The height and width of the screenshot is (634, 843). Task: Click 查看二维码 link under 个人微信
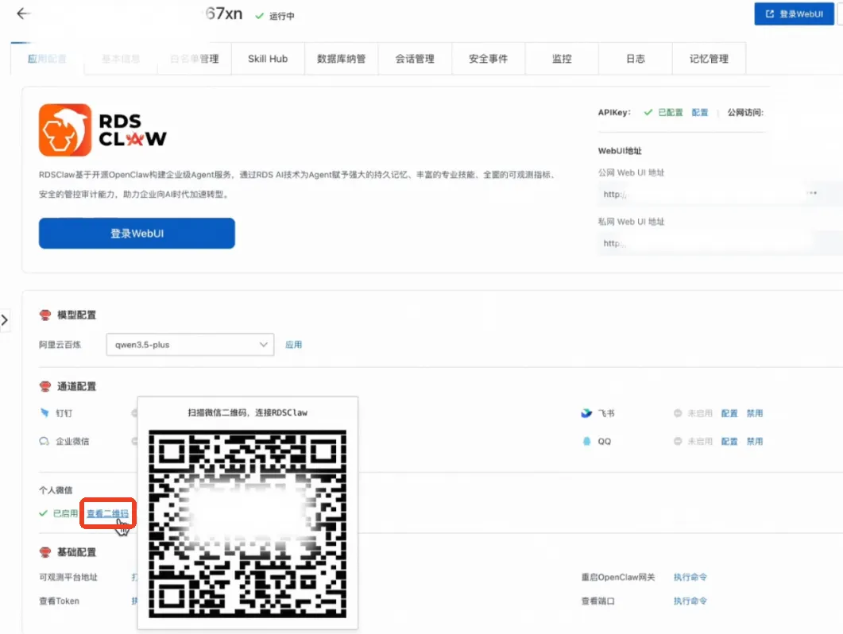pyautogui.click(x=107, y=513)
